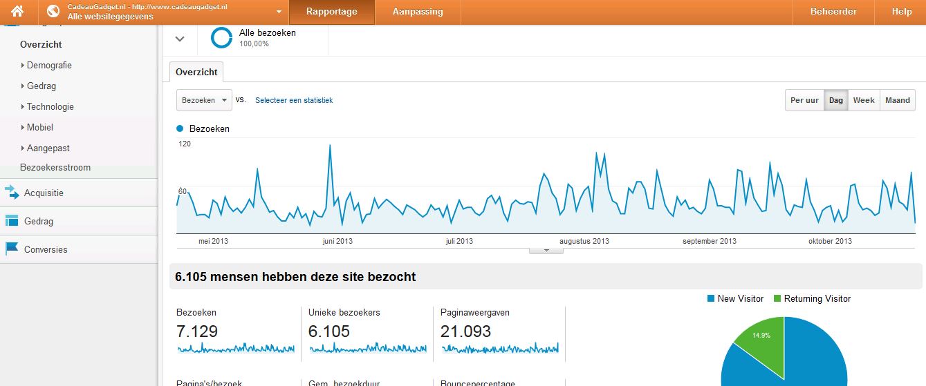Open the Bezoeken metric dropdown
This screenshot has height=386, width=926.
click(x=204, y=100)
